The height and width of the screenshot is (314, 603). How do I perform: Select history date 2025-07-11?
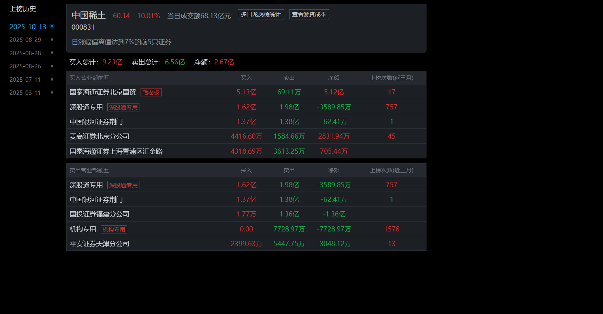[25, 79]
